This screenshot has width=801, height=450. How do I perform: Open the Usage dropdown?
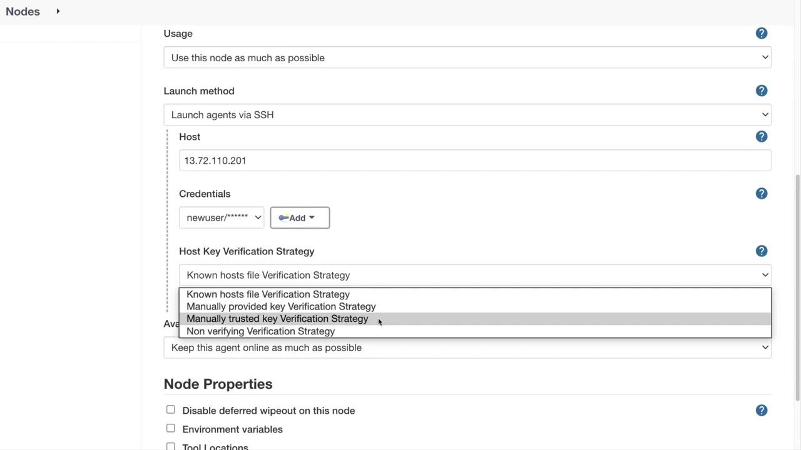pyautogui.click(x=467, y=57)
